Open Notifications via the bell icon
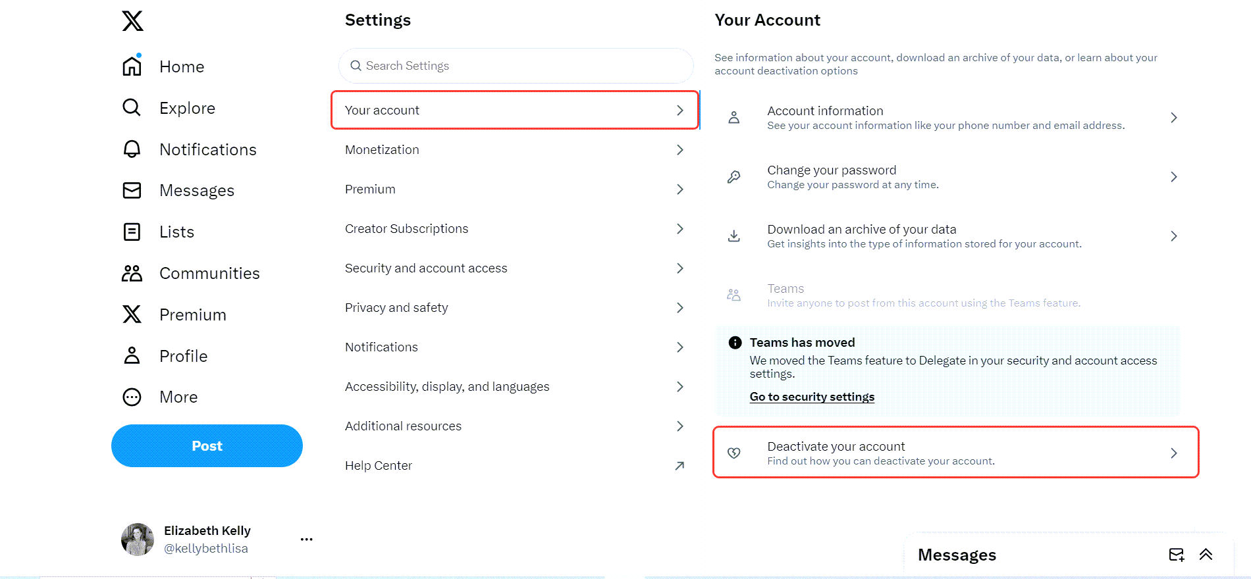 [x=132, y=149]
